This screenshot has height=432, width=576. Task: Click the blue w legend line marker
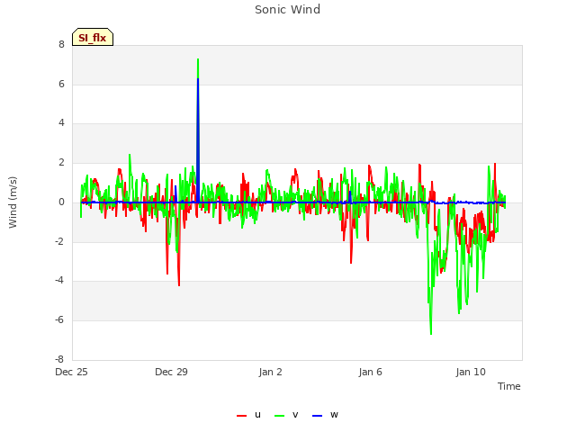click(x=317, y=416)
